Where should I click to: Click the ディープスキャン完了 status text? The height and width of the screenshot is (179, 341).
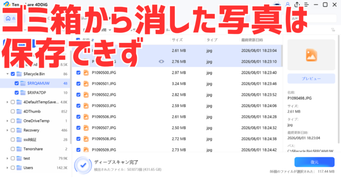tap(116, 162)
